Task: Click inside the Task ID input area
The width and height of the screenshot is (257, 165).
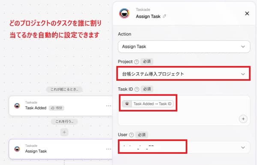Action: [184, 111]
